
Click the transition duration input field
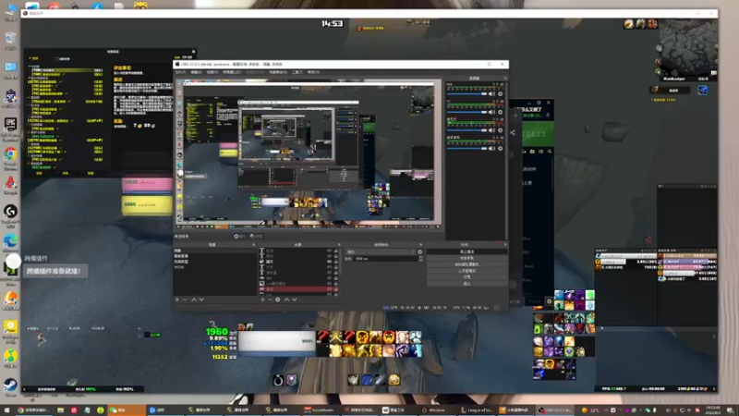click(x=384, y=259)
